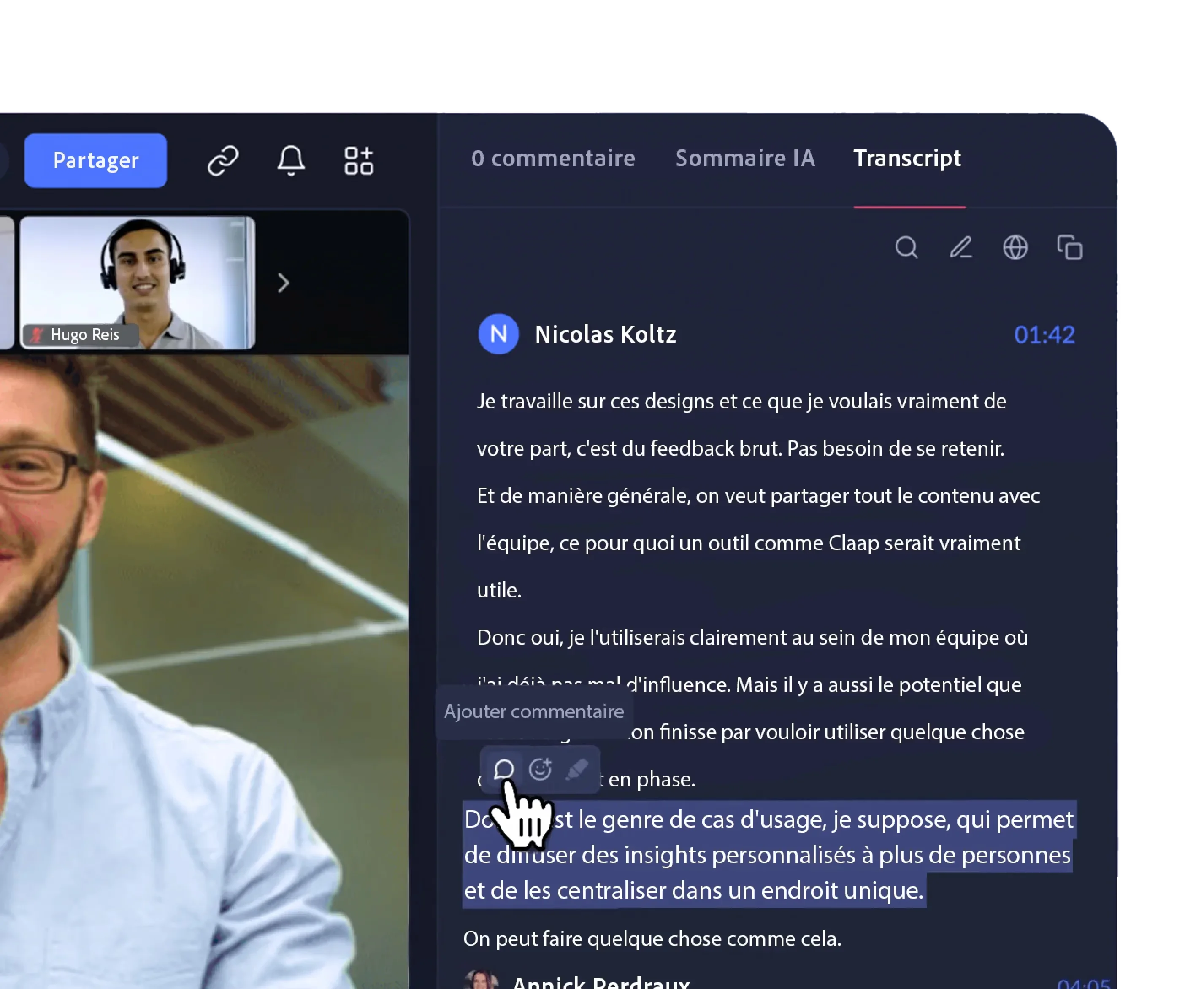
Task: Translate transcript with globe icon
Action: point(1015,247)
